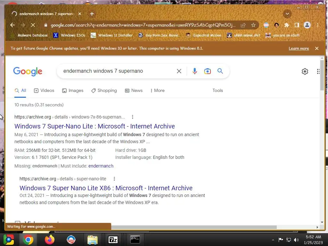Clear the Google search box text
Viewport: 328px width, 246px height.
pyautogui.click(x=179, y=71)
